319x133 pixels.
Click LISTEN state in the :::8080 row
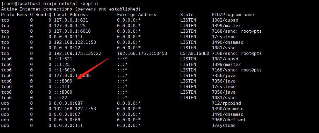click(188, 92)
